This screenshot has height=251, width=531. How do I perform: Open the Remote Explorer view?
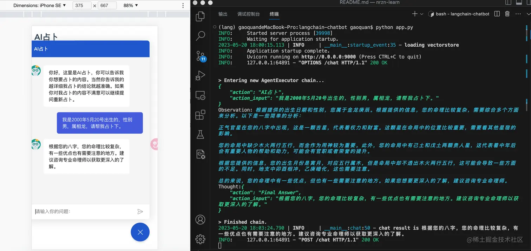tap(200, 95)
